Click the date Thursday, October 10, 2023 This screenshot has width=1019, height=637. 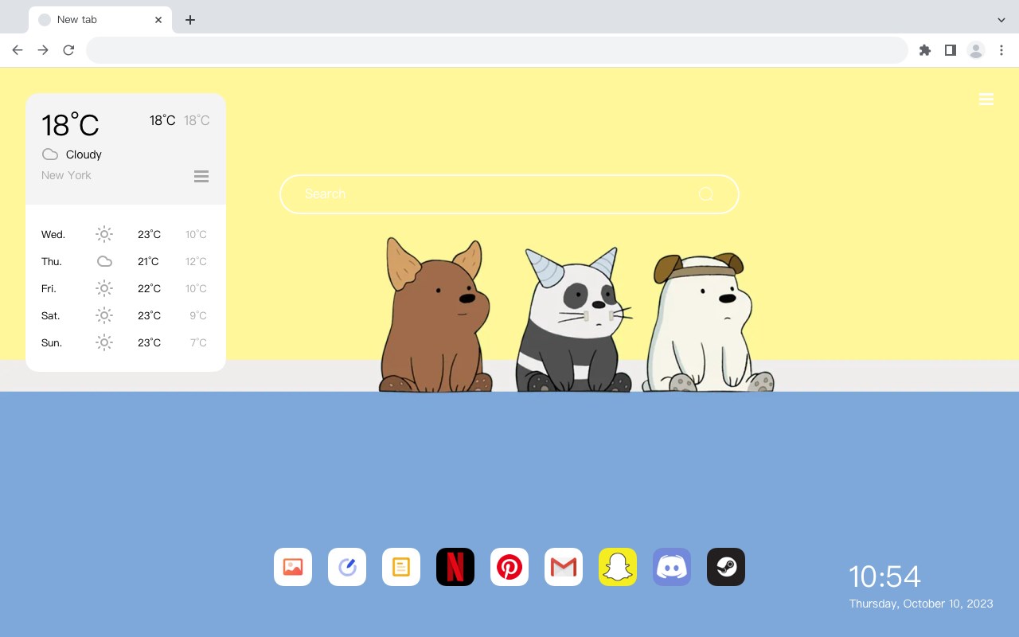click(921, 604)
